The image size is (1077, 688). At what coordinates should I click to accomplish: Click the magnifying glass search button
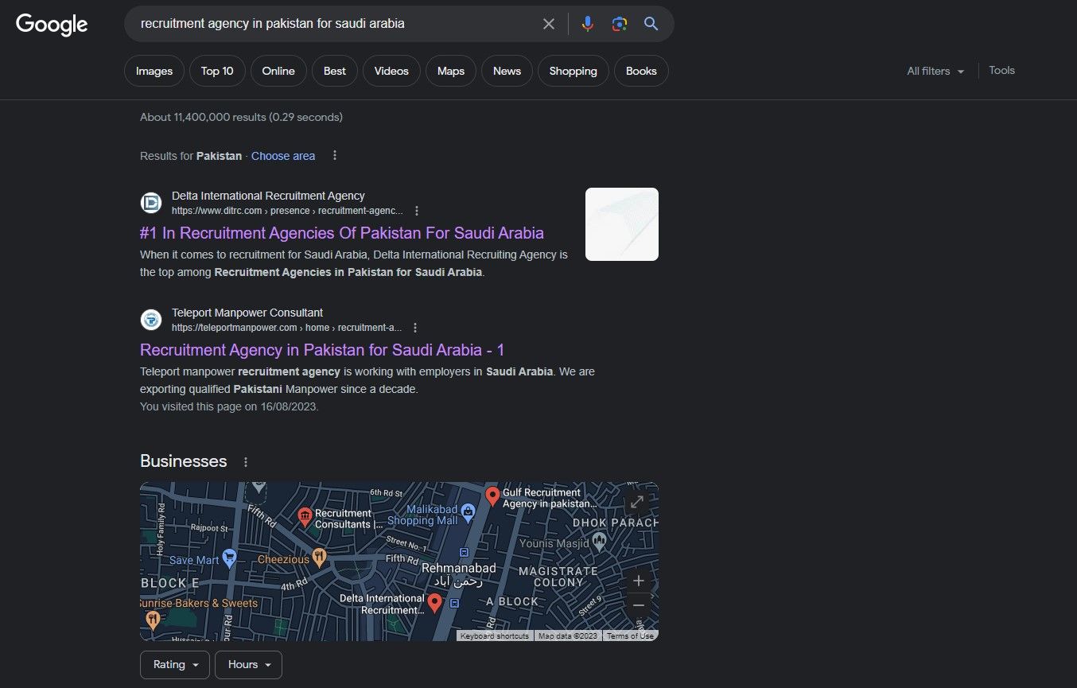pyautogui.click(x=651, y=24)
